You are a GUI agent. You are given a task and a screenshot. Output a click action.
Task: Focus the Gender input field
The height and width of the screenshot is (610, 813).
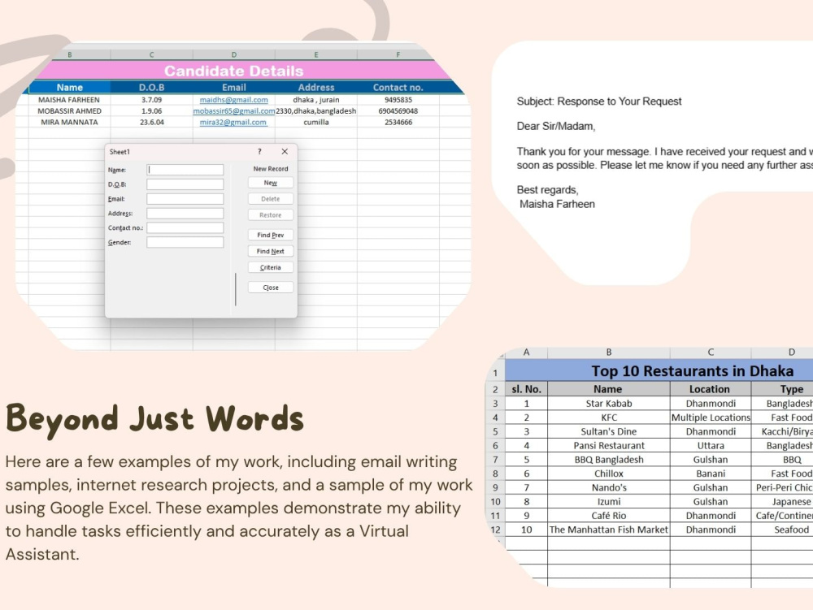(185, 242)
